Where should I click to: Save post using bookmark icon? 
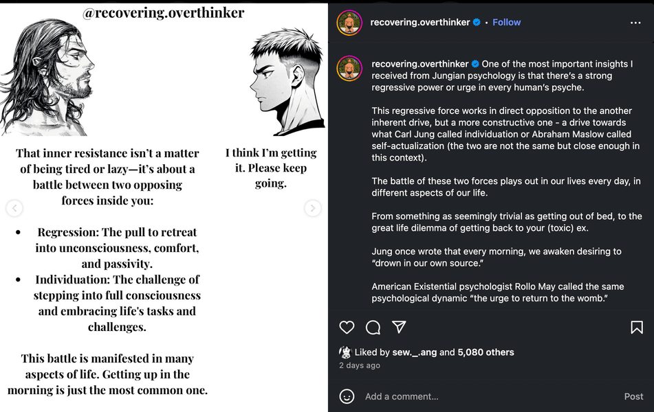pos(637,328)
